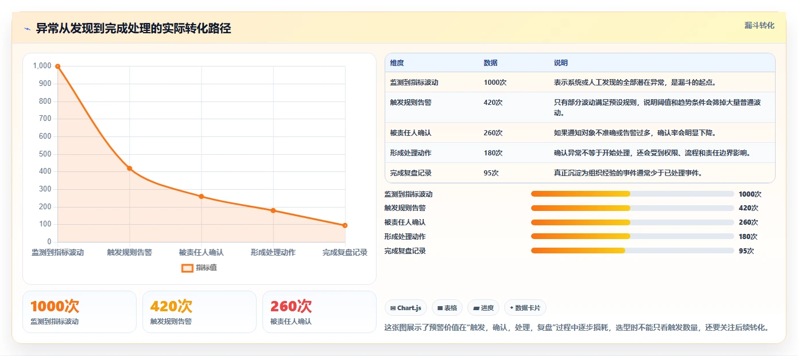Click the title 异常从发现到完成处理的实际转化路径

pyautogui.click(x=134, y=29)
